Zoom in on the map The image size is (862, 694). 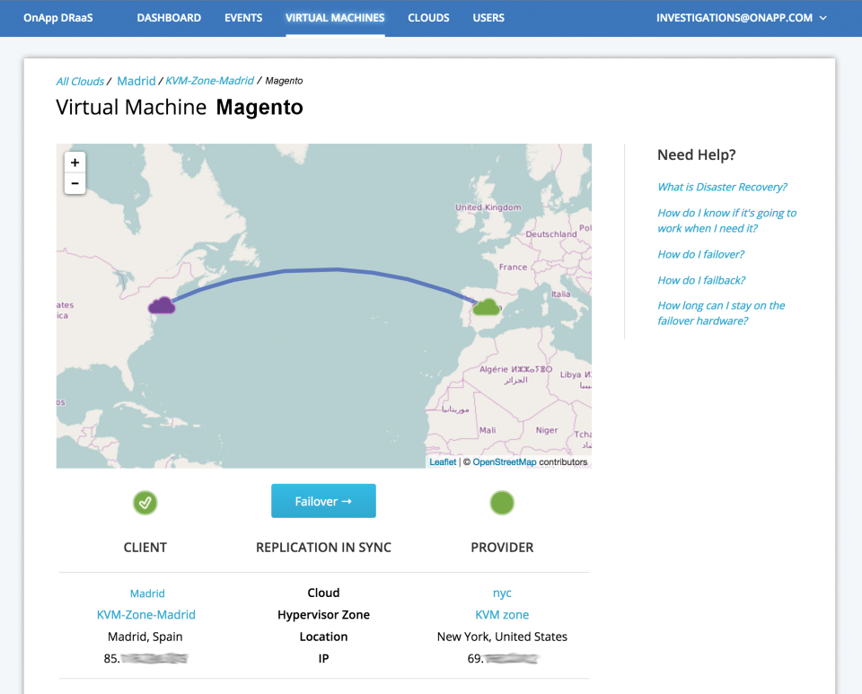click(75, 162)
